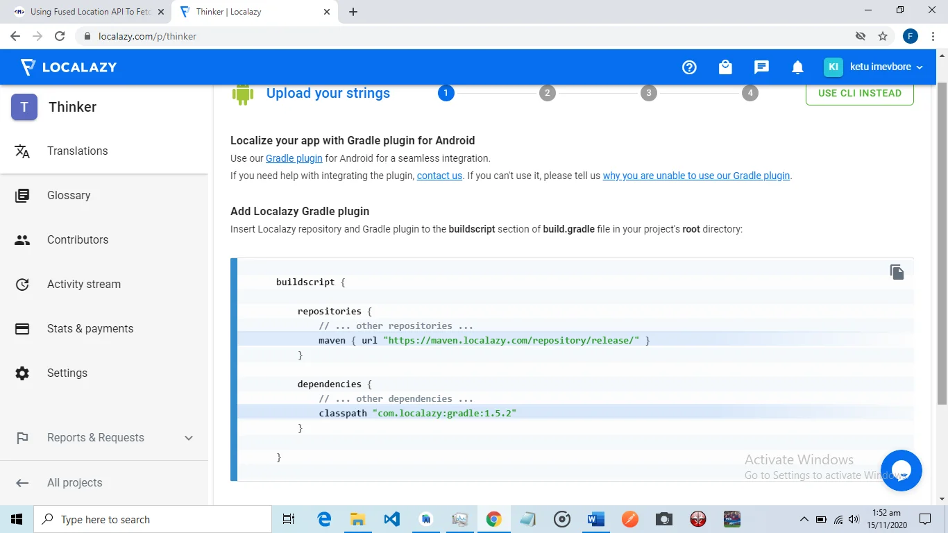The width and height of the screenshot is (948, 533).
Task: Open the Chrome three-dot menu
Action: (x=933, y=36)
